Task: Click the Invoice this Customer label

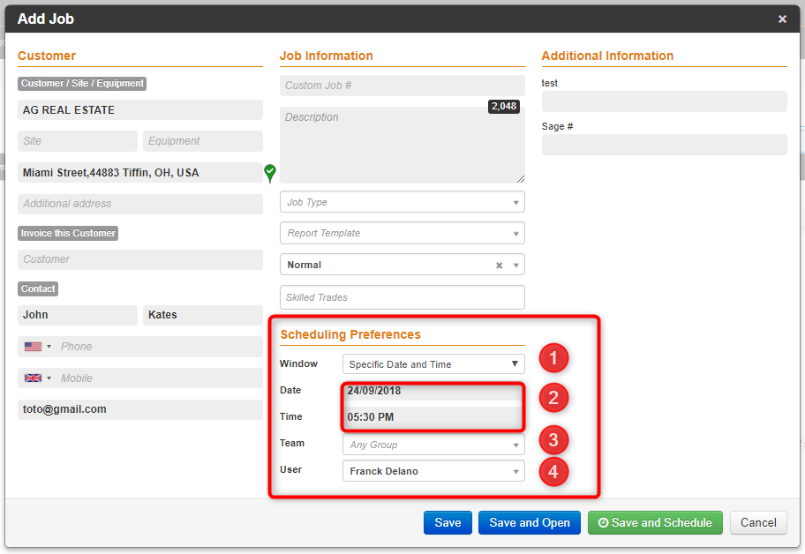Action: coord(68,234)
